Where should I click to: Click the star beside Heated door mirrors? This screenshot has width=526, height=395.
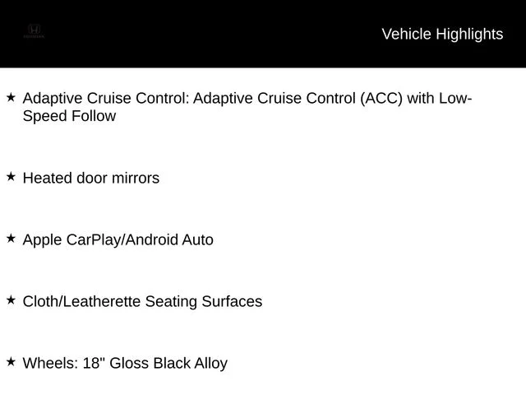click(11, 176)
